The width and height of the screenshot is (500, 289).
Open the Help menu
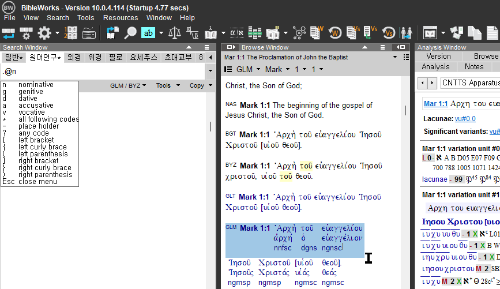pos(187,18)
